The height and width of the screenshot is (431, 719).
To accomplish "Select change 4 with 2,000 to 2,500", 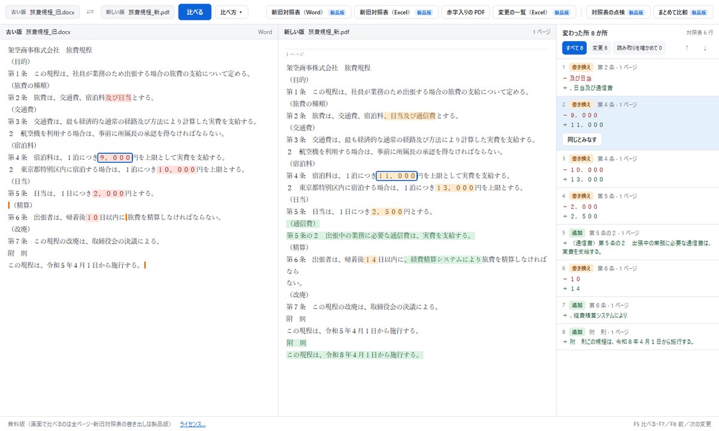I will coord(638,205).
